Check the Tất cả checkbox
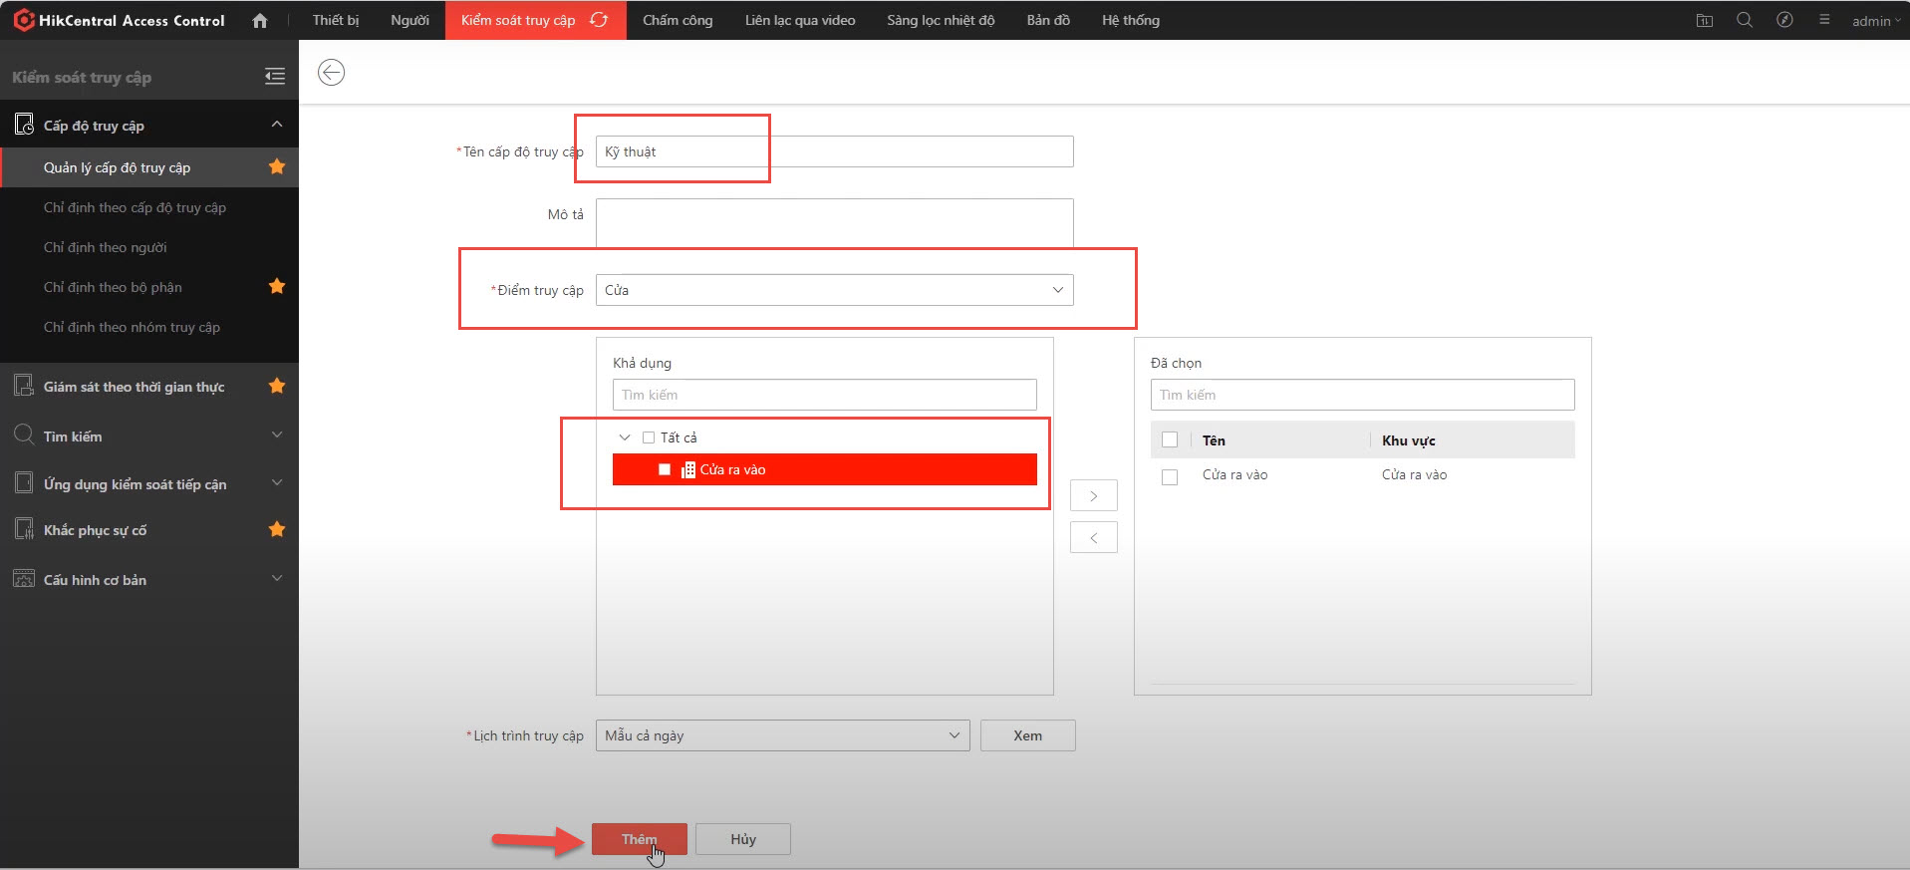Viewport: 1910px width, 870px height. point(649,437)
